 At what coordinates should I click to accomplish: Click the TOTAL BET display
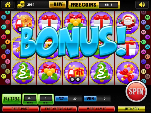[69, 99]
